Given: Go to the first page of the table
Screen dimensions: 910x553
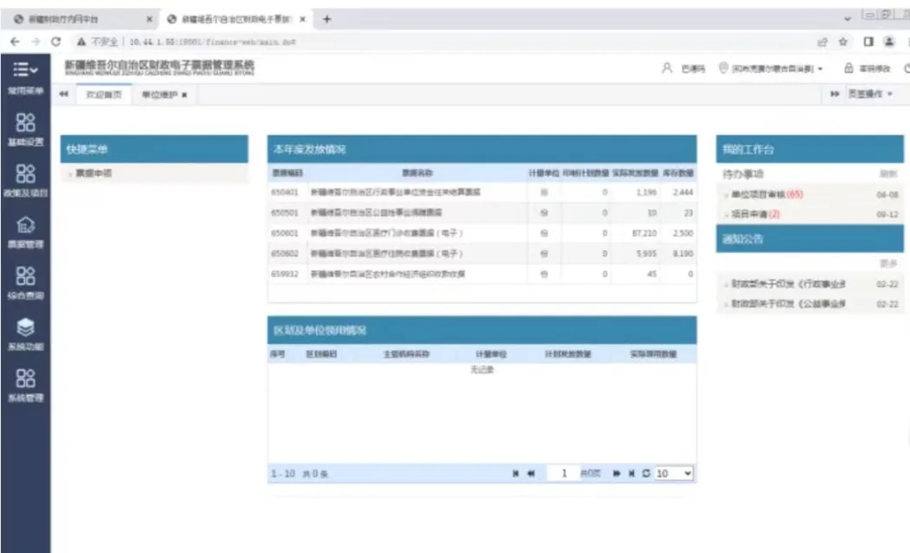Looking at the screenshot, I should (516, 473).
